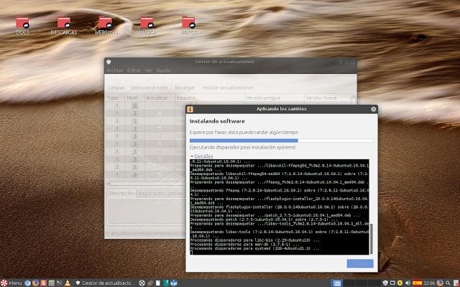
Task: Click the clipboard tray icon
Action: click(392, 283)
